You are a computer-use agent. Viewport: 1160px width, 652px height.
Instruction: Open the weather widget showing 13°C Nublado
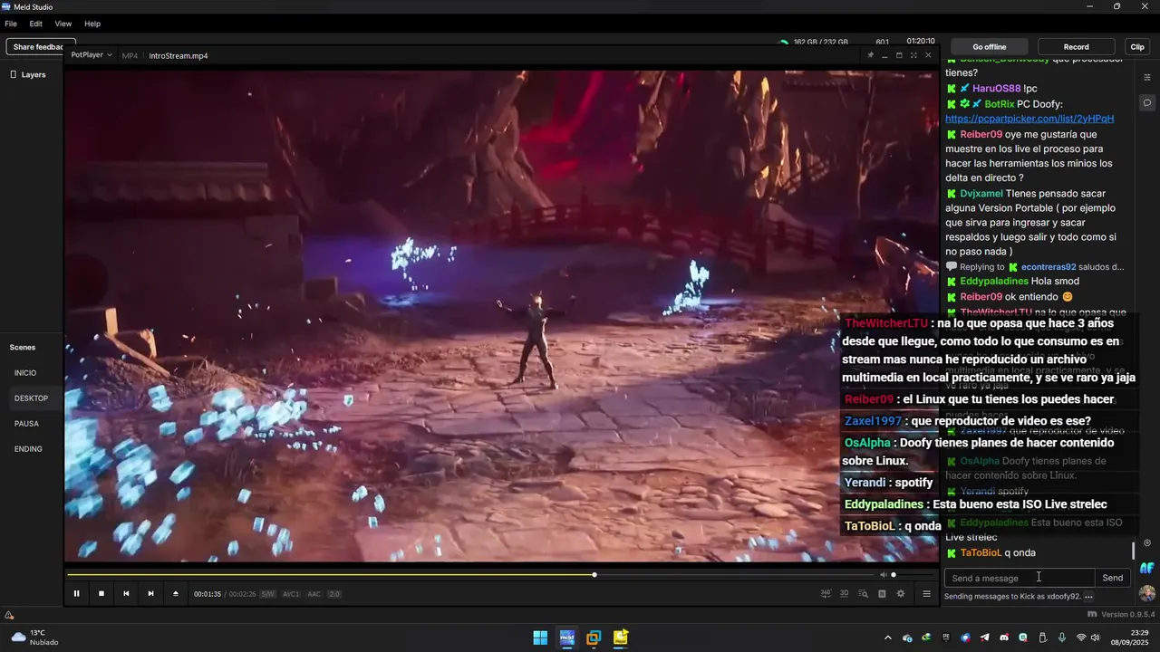point(34,638)
